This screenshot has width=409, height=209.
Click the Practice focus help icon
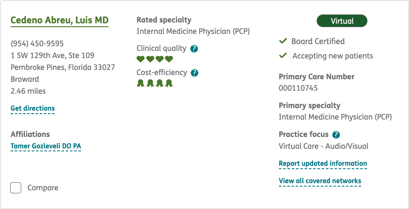pyautogui.click(x=336, y=135)
